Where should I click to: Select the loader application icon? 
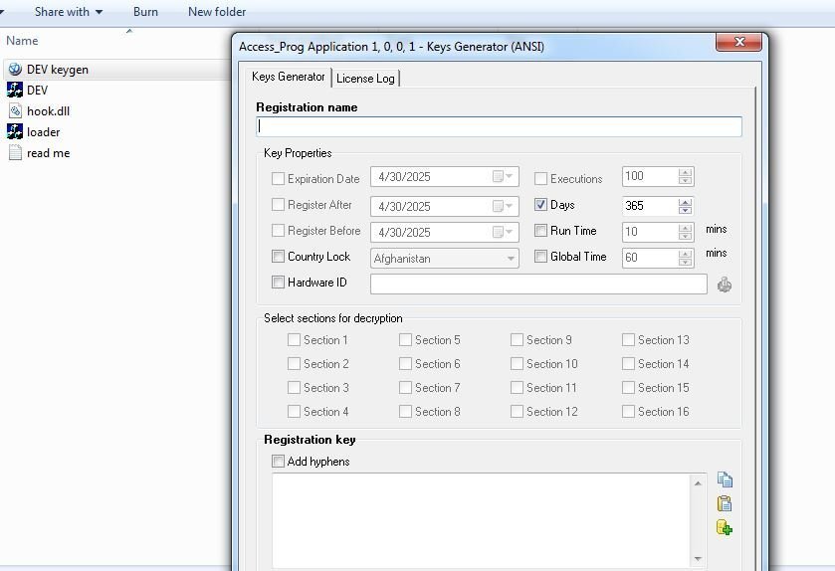point(14,131)
